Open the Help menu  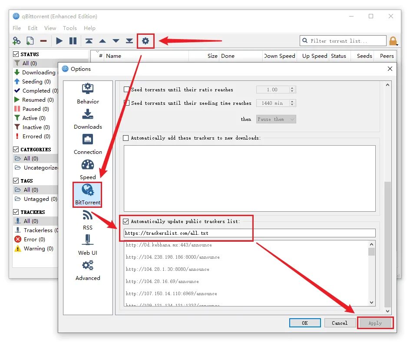click(x=89, y=28)
